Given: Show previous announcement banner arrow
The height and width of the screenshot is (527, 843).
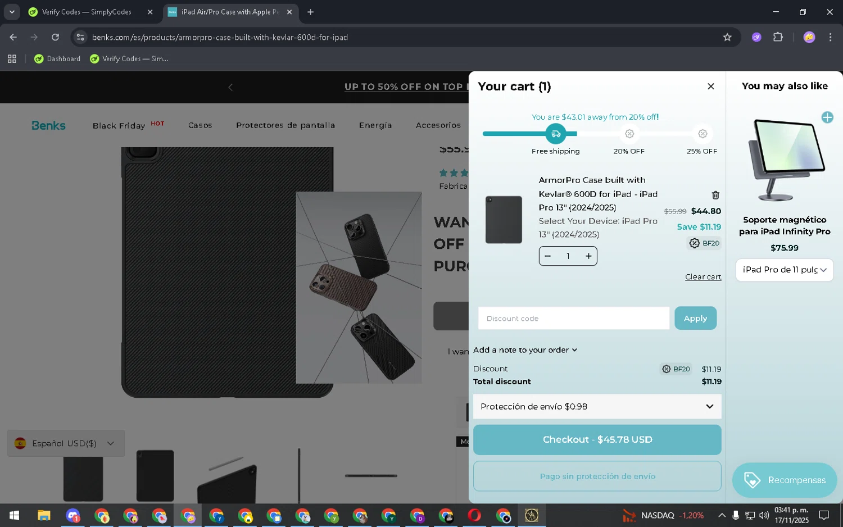Looking at the screenshot, I should click(x=230, y=87).
